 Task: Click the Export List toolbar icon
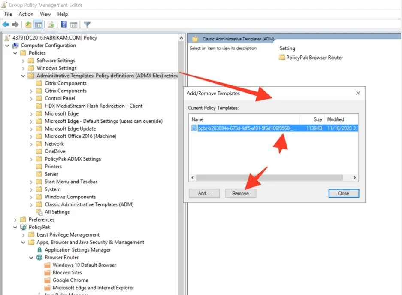[x=51, y=25]
